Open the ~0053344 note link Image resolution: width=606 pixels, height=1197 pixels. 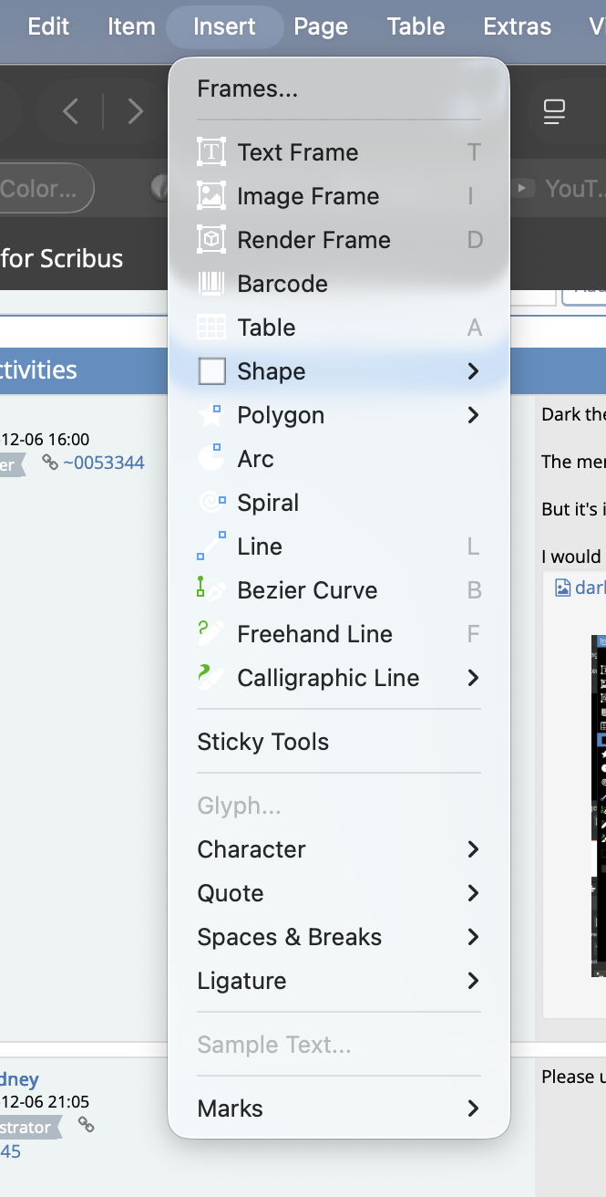click(x=103, y=463)
